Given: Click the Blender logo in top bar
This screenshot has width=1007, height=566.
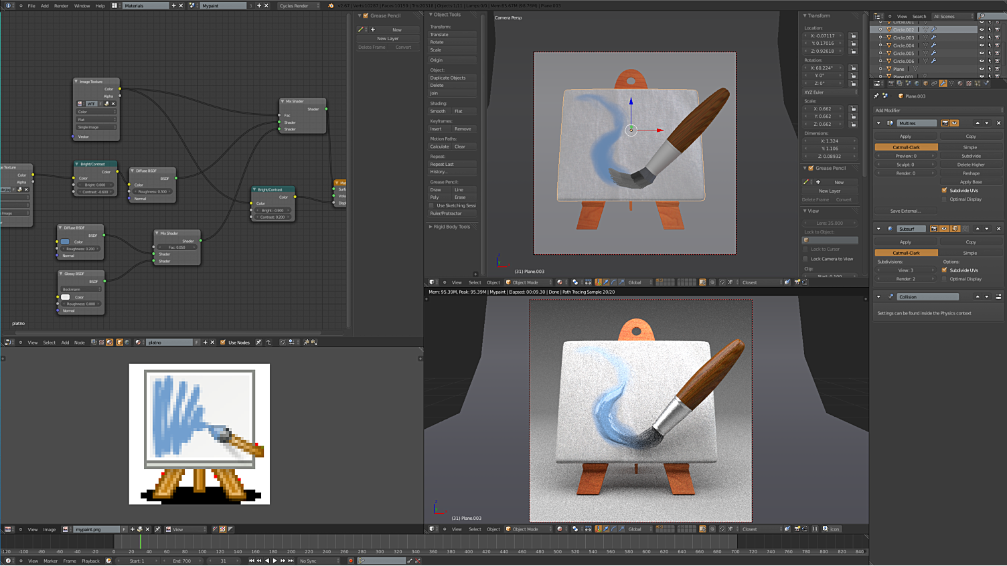Looking at the screenshot, I should pyautogui.click(x=331, y=5).
